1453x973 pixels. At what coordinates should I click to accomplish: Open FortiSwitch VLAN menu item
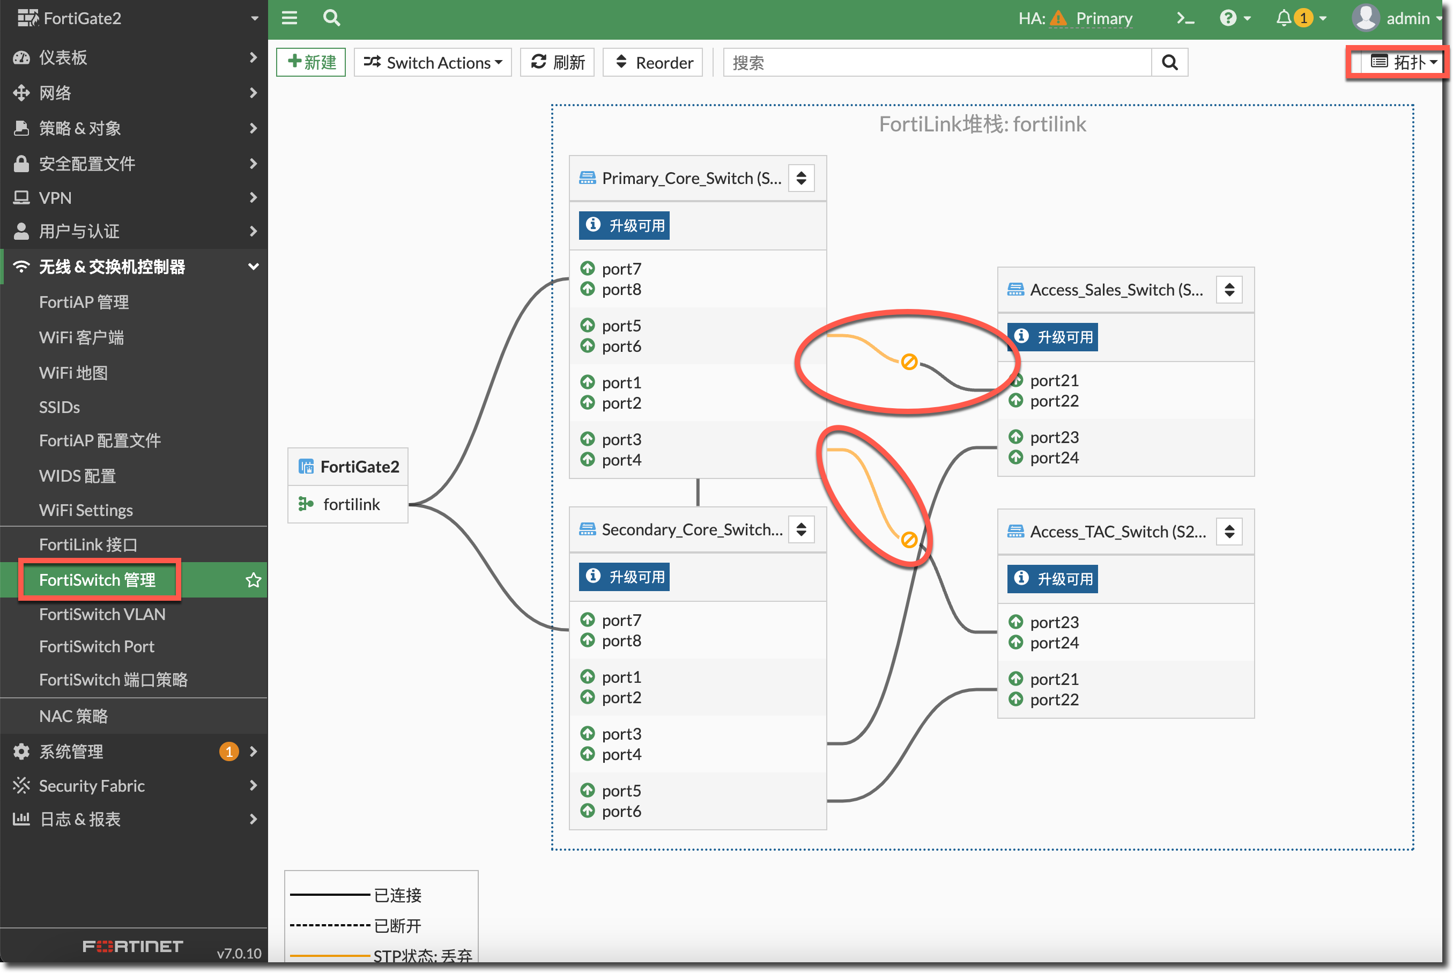pos(102,614)
